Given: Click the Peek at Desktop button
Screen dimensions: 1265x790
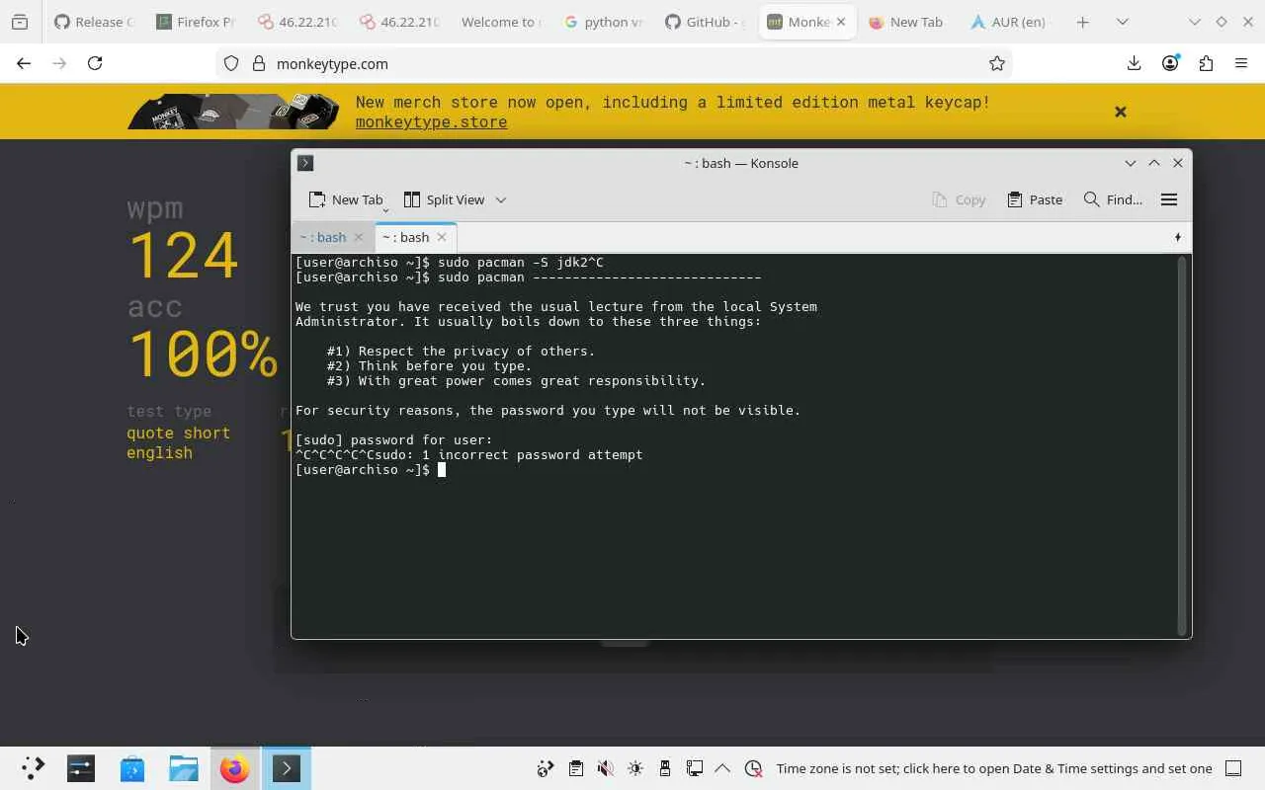Looking at the screenshot, I should click(1233, 768).
